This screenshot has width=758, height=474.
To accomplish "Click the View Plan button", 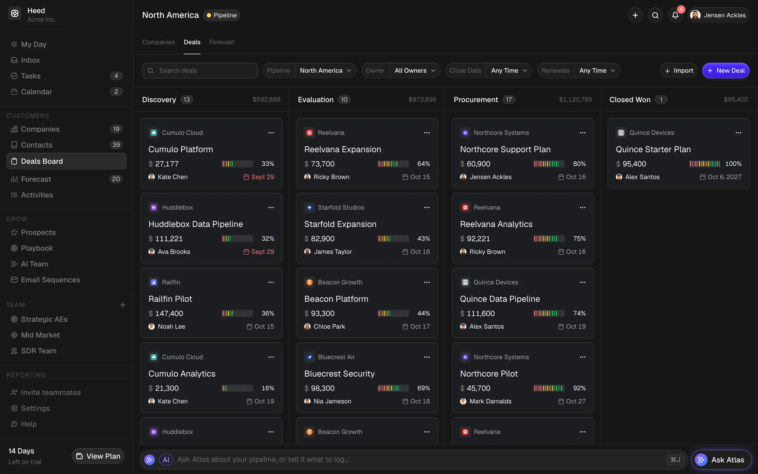I will coord(98,456).
